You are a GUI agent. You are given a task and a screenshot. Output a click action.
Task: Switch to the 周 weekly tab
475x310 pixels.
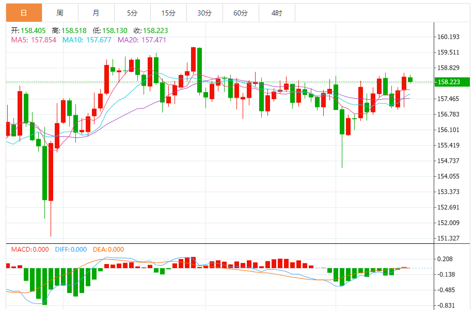60,13
